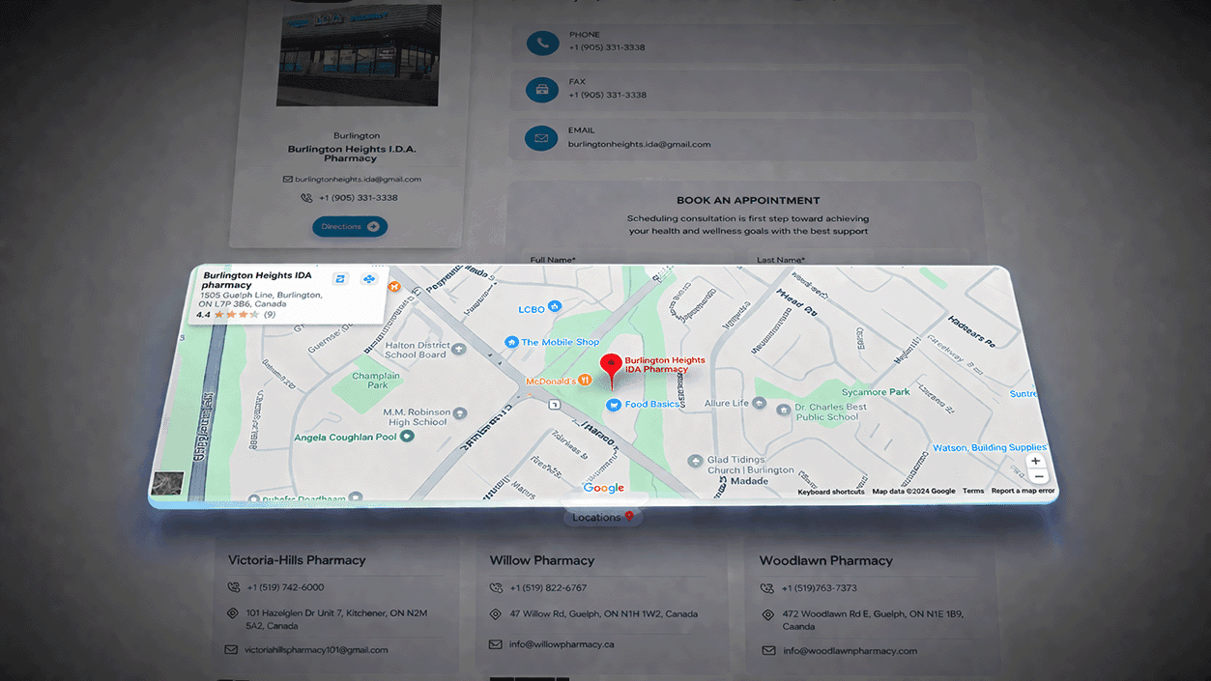Click Glad Tidings Church marker
The width and height of the screenshot is (1211, 681).
pyautogui.click(x=694, y=461)
